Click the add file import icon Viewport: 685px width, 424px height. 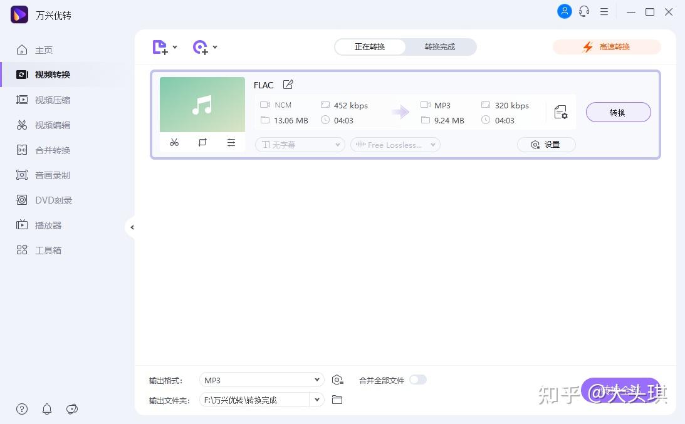(x=159, y=47)
